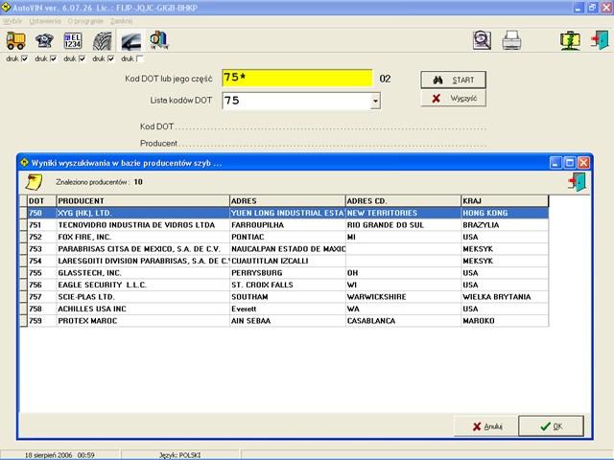Click address cell PERRYSBURG

288,272
